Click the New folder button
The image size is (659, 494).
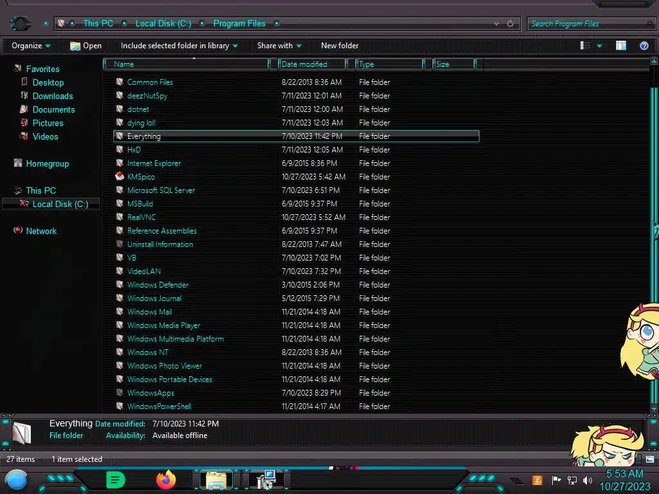point(340,46)
